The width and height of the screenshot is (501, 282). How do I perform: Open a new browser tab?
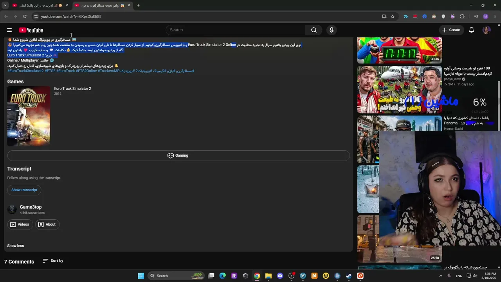(x=138, y=5)
